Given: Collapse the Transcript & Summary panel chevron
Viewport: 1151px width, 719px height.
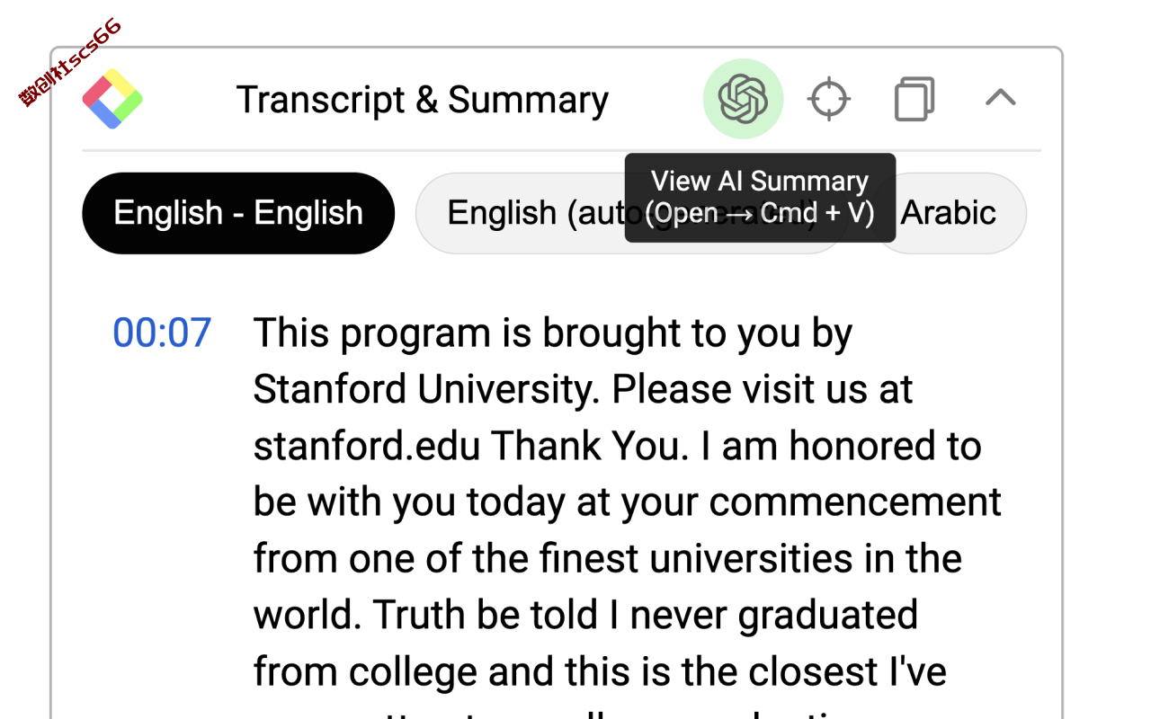Looking at the screenshot, I should click(x=1001, y=97).
